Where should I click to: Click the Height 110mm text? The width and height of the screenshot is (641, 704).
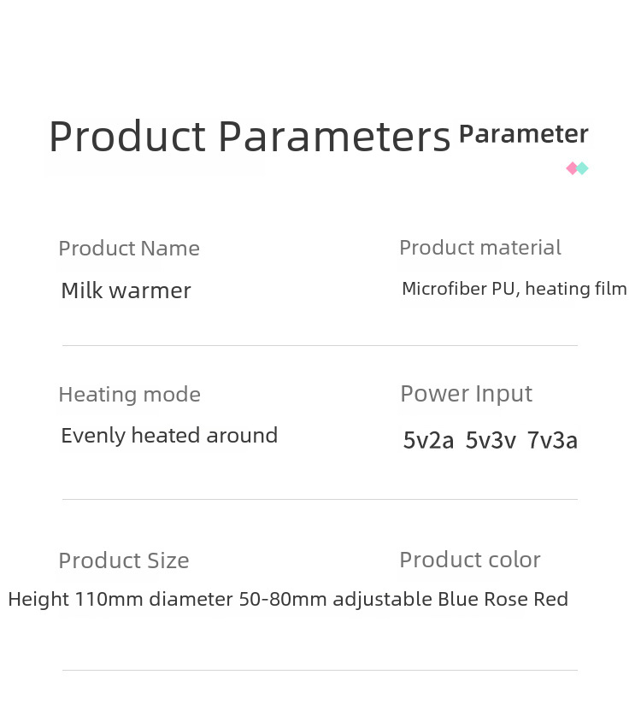[x=76, y=600]
